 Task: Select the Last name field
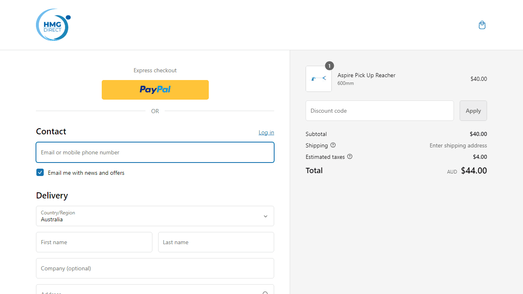tap(216, 242)
